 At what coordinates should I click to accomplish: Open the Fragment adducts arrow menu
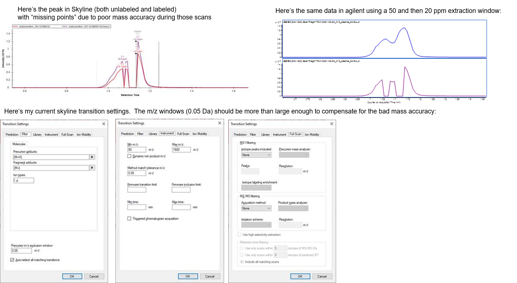[x=92, y=168]
